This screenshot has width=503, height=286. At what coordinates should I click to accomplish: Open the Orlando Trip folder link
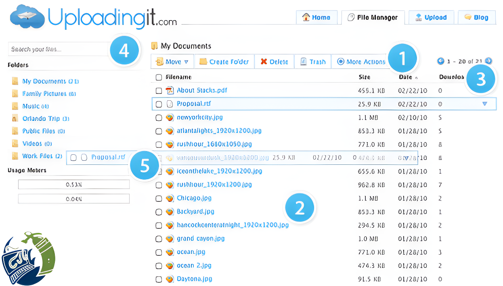[46, 118]
